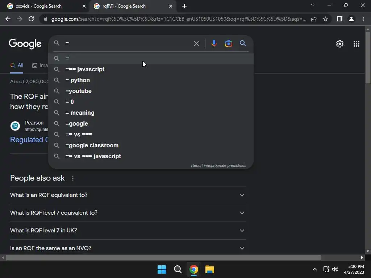
Task: Open the tab search dropdown arrow
Action: [313, 5]
